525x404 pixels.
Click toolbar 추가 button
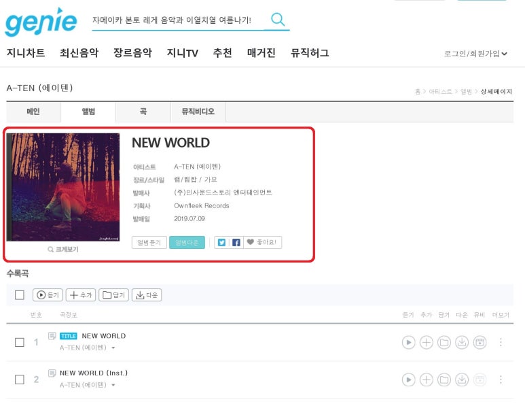pyautogui.click(x=81, y=295)
